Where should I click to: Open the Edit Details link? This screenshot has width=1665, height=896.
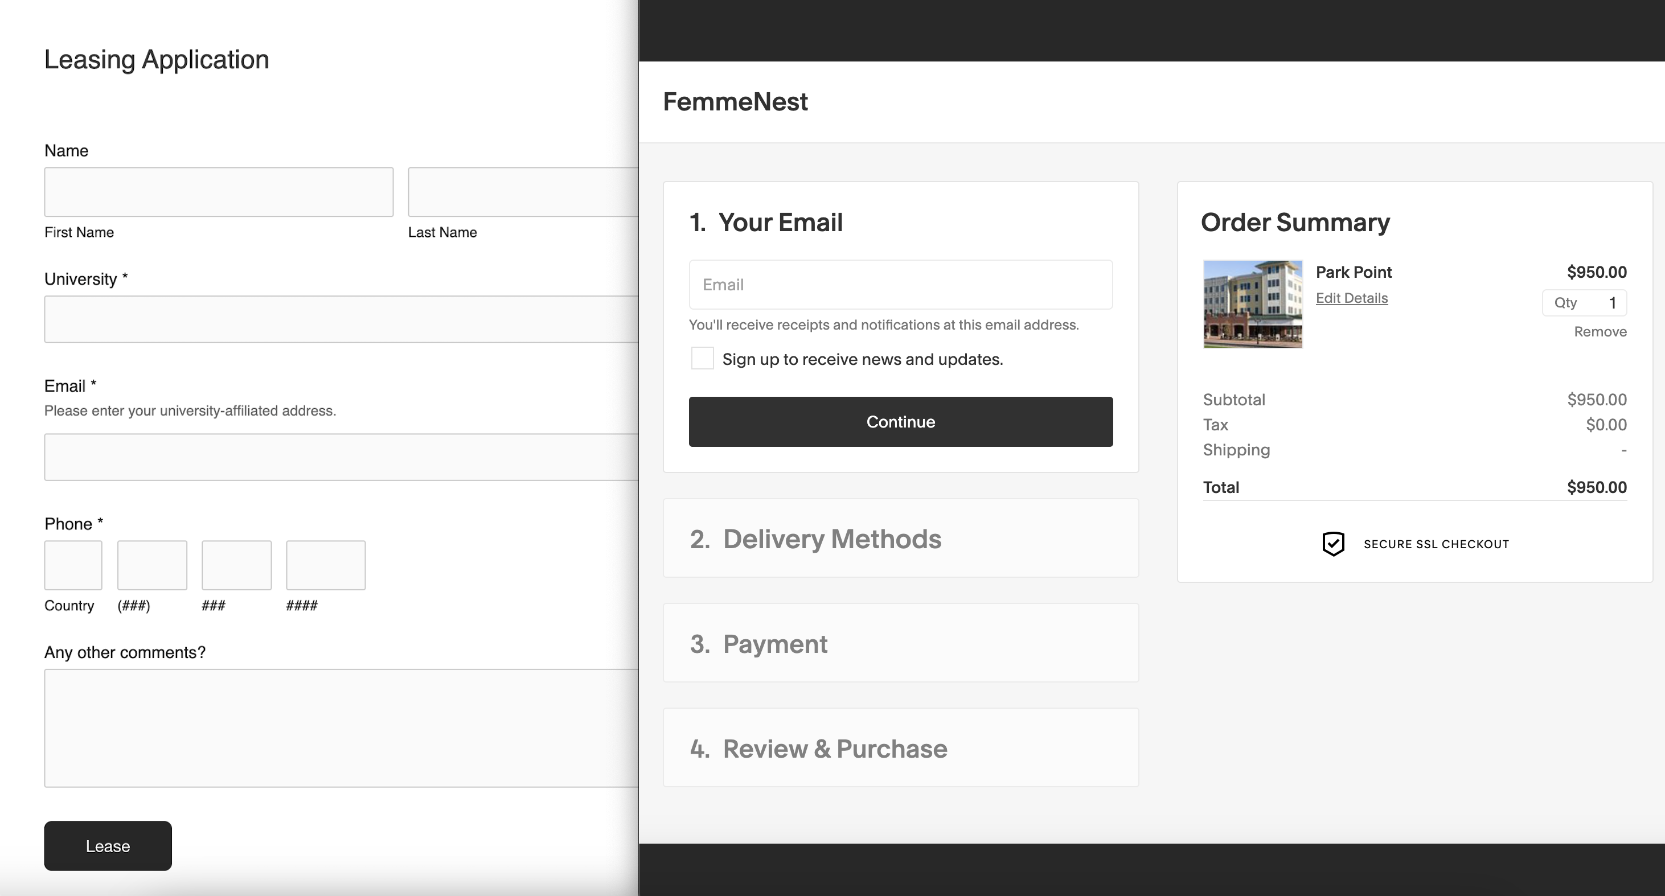click(x=1351, y=298)
